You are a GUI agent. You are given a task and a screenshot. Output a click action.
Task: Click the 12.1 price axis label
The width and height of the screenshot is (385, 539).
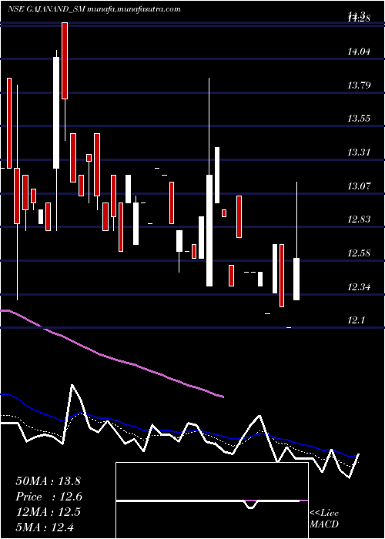click(x=356, y=320)
